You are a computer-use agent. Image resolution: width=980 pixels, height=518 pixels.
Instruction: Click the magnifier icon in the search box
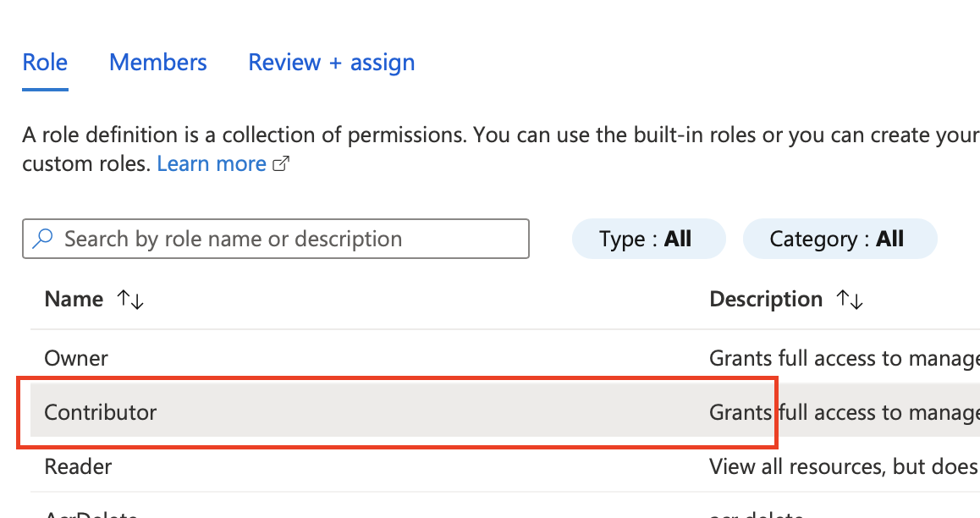(42, 239)
